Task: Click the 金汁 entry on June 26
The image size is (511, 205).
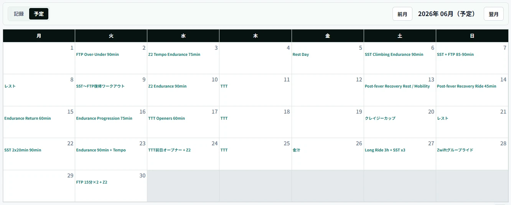Action: click(x=296, y=150)
